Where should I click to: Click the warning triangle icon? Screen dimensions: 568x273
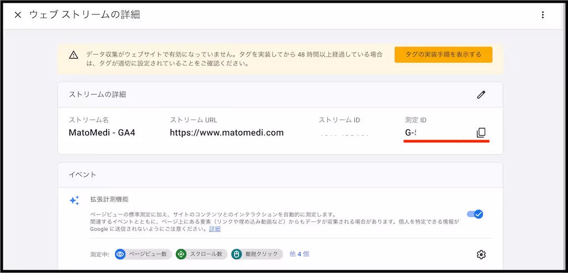(74, 55)
